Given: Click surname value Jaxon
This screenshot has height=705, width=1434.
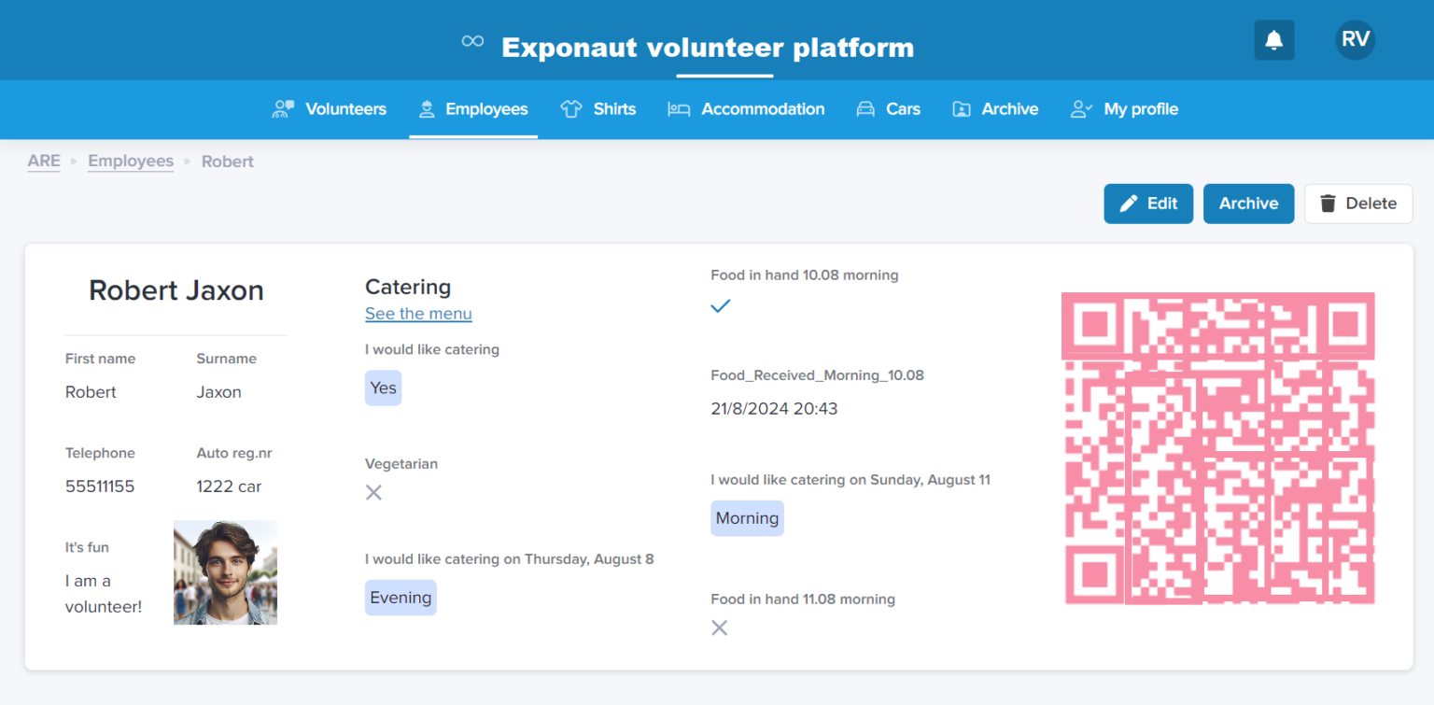Looking at the screenshot, I should pos(218,392).
